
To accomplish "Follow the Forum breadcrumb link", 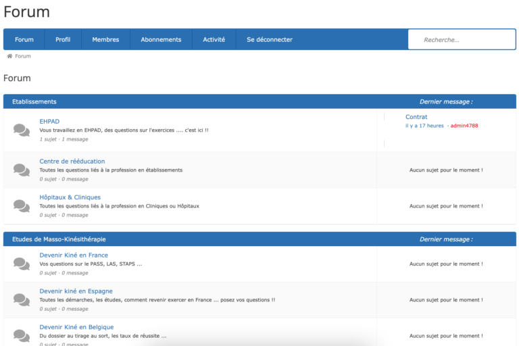I will pyautogui.click(x=23, y=56).
